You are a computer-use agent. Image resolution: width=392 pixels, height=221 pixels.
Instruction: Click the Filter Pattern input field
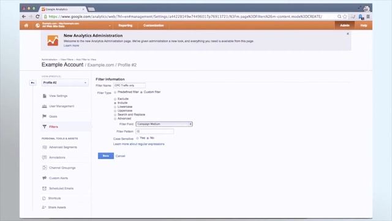pos(154,131)
